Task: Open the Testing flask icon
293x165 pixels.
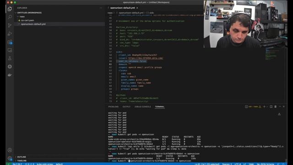Action: 10,58
